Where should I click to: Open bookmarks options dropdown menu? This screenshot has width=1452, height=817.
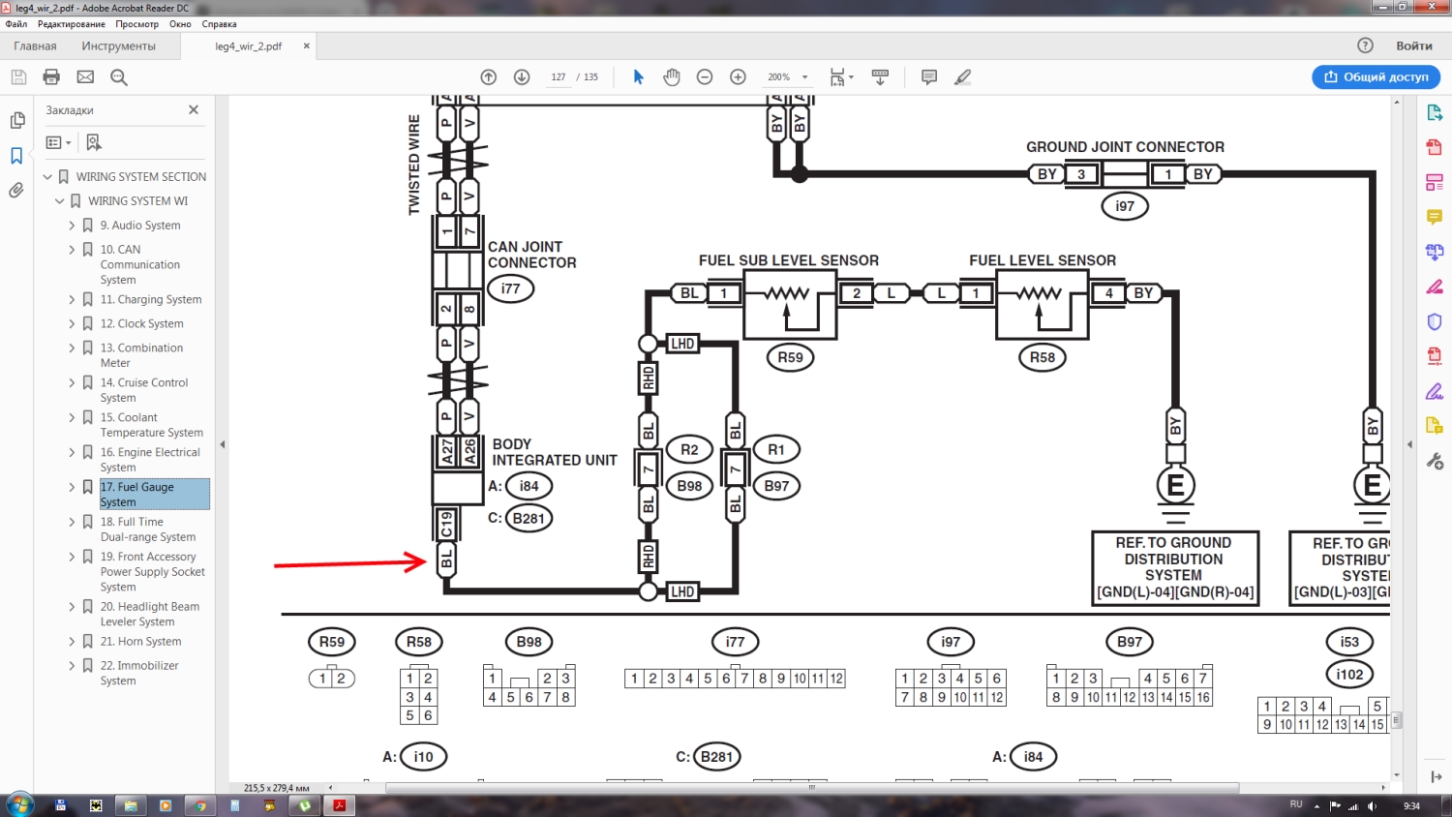click(59, 142)
